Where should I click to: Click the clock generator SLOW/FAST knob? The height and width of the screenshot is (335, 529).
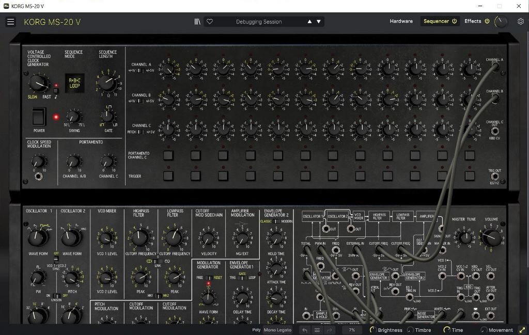(x=39, y=83)
